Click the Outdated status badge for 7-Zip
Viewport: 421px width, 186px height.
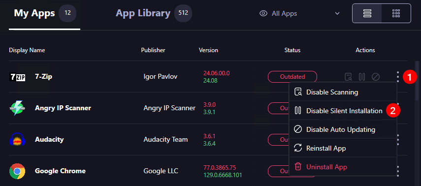[x=292, y=77]
